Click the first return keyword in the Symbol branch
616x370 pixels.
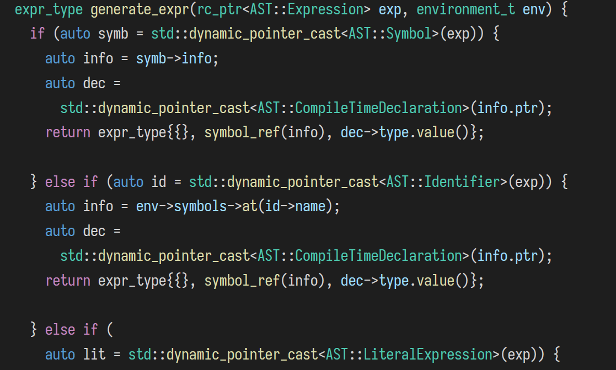68,132
